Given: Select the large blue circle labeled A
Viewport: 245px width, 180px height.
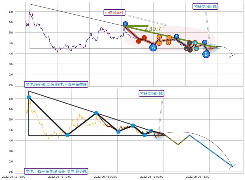Looking at the screenshot, I should point(153,48).
